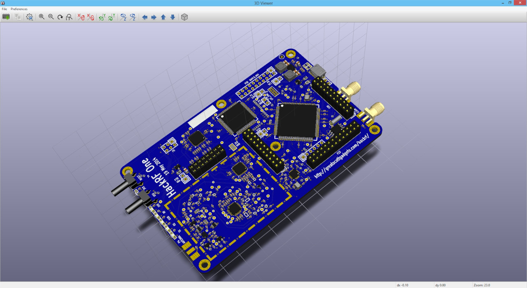This screenshot has width=527, height=288.
Task: Click the Rotate Y right icon
Action: (x=112, y=17)
